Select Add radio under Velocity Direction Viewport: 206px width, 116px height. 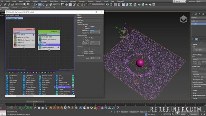tap(84, 38)
